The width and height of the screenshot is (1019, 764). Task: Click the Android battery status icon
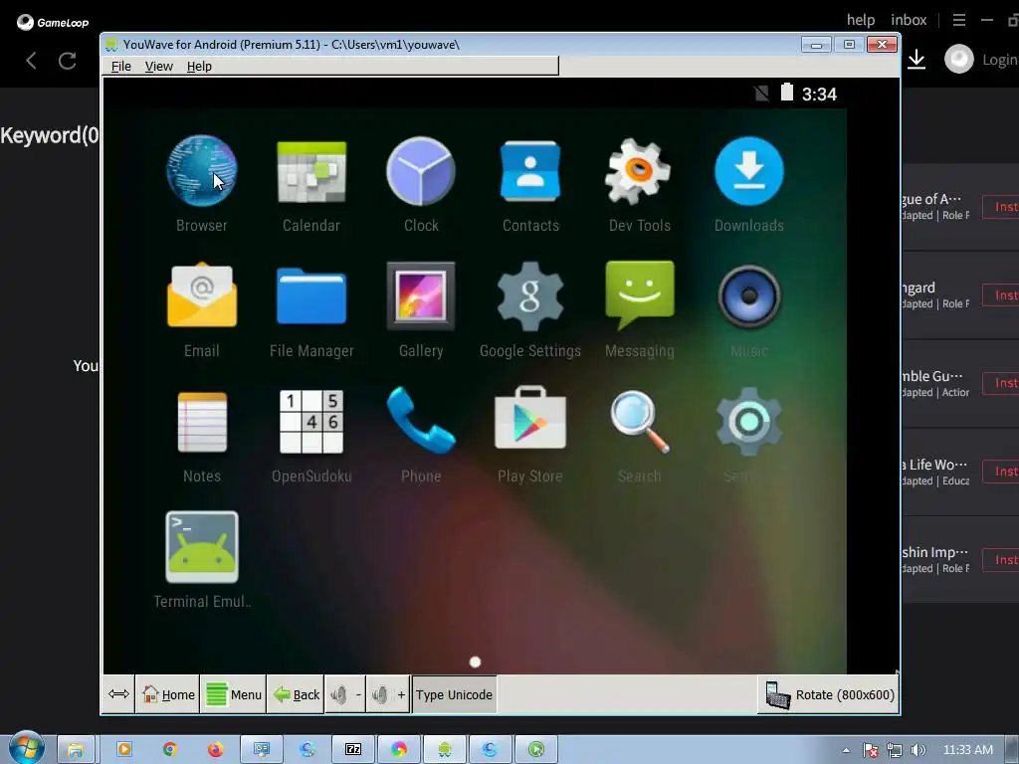[787, 93]
